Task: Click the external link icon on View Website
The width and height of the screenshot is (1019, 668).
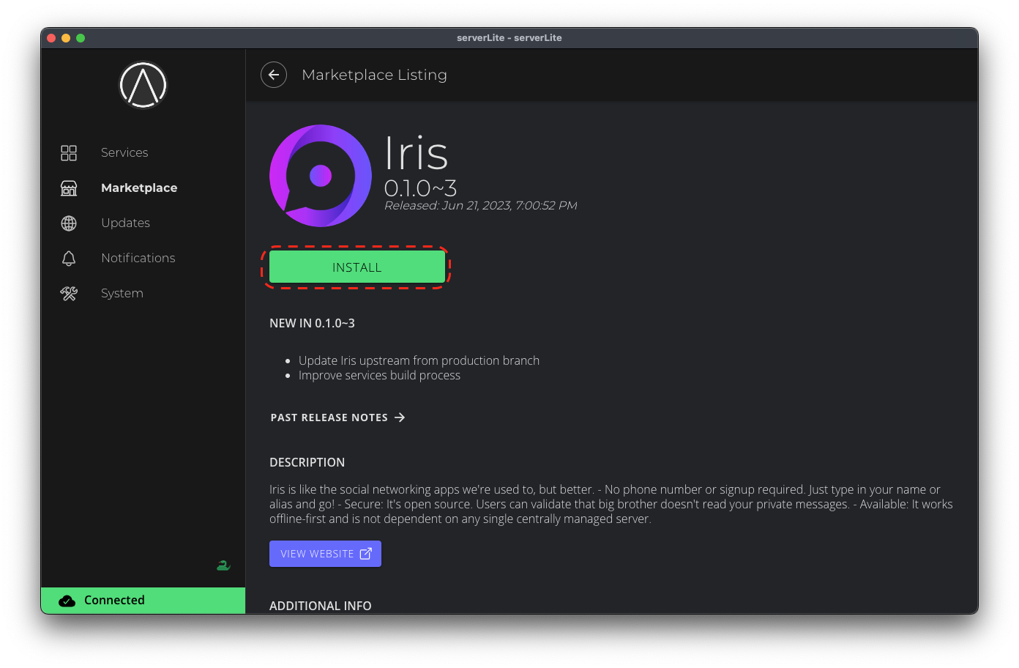Action: pos(366,554)
